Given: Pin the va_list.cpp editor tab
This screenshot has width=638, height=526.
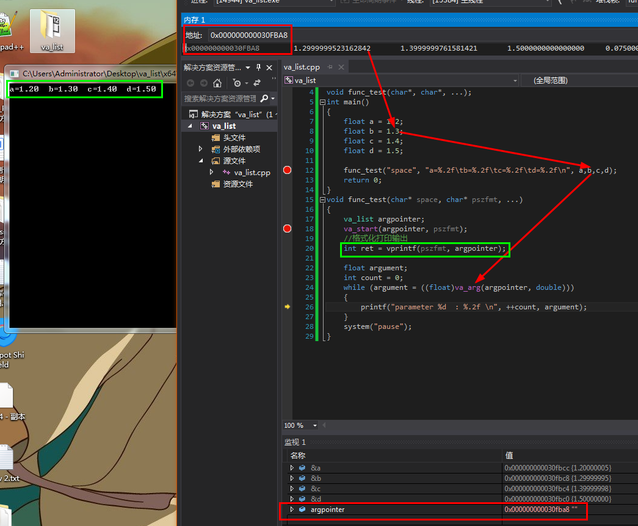Looking at the screenshot, I should coord(330,67).
